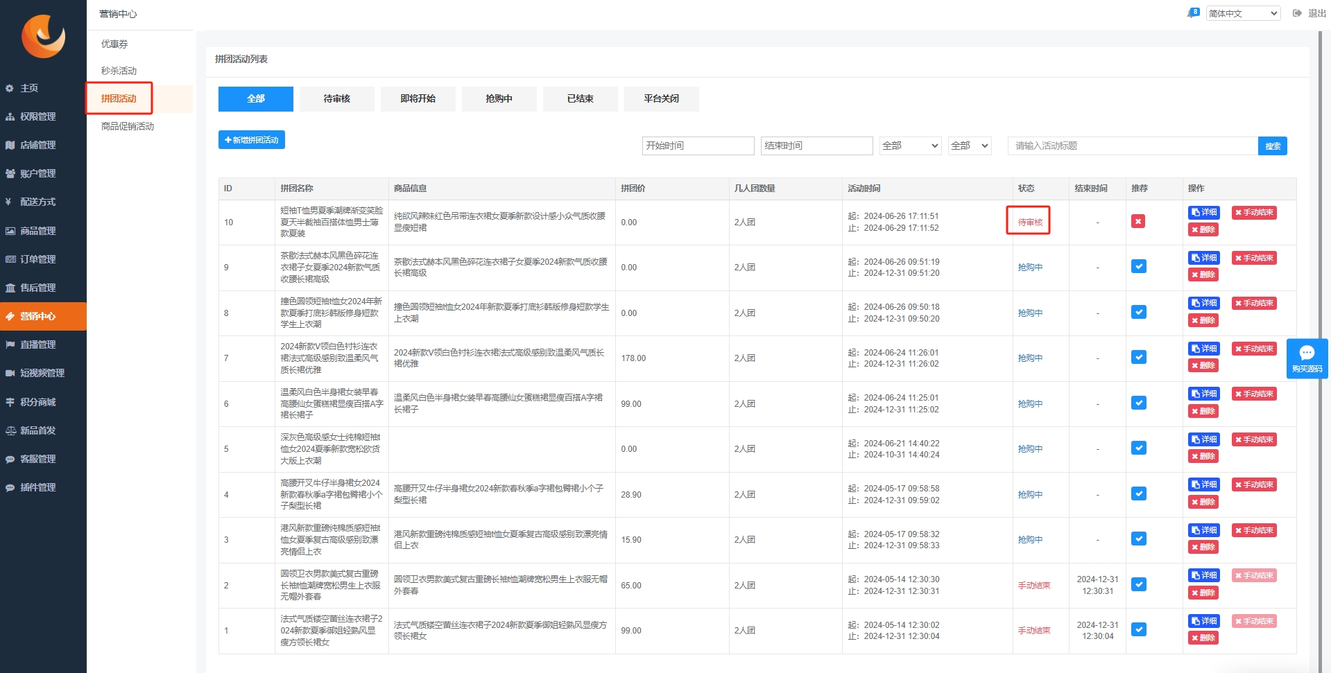Click 手动结束 for group activity ID 6

[1254, 394]
